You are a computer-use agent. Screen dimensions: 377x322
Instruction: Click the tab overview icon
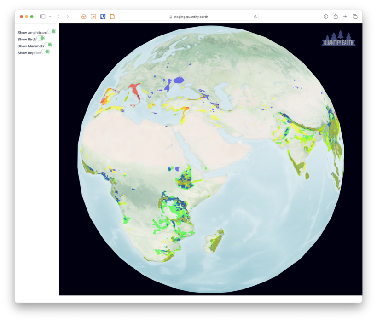(x=355, y=17)
